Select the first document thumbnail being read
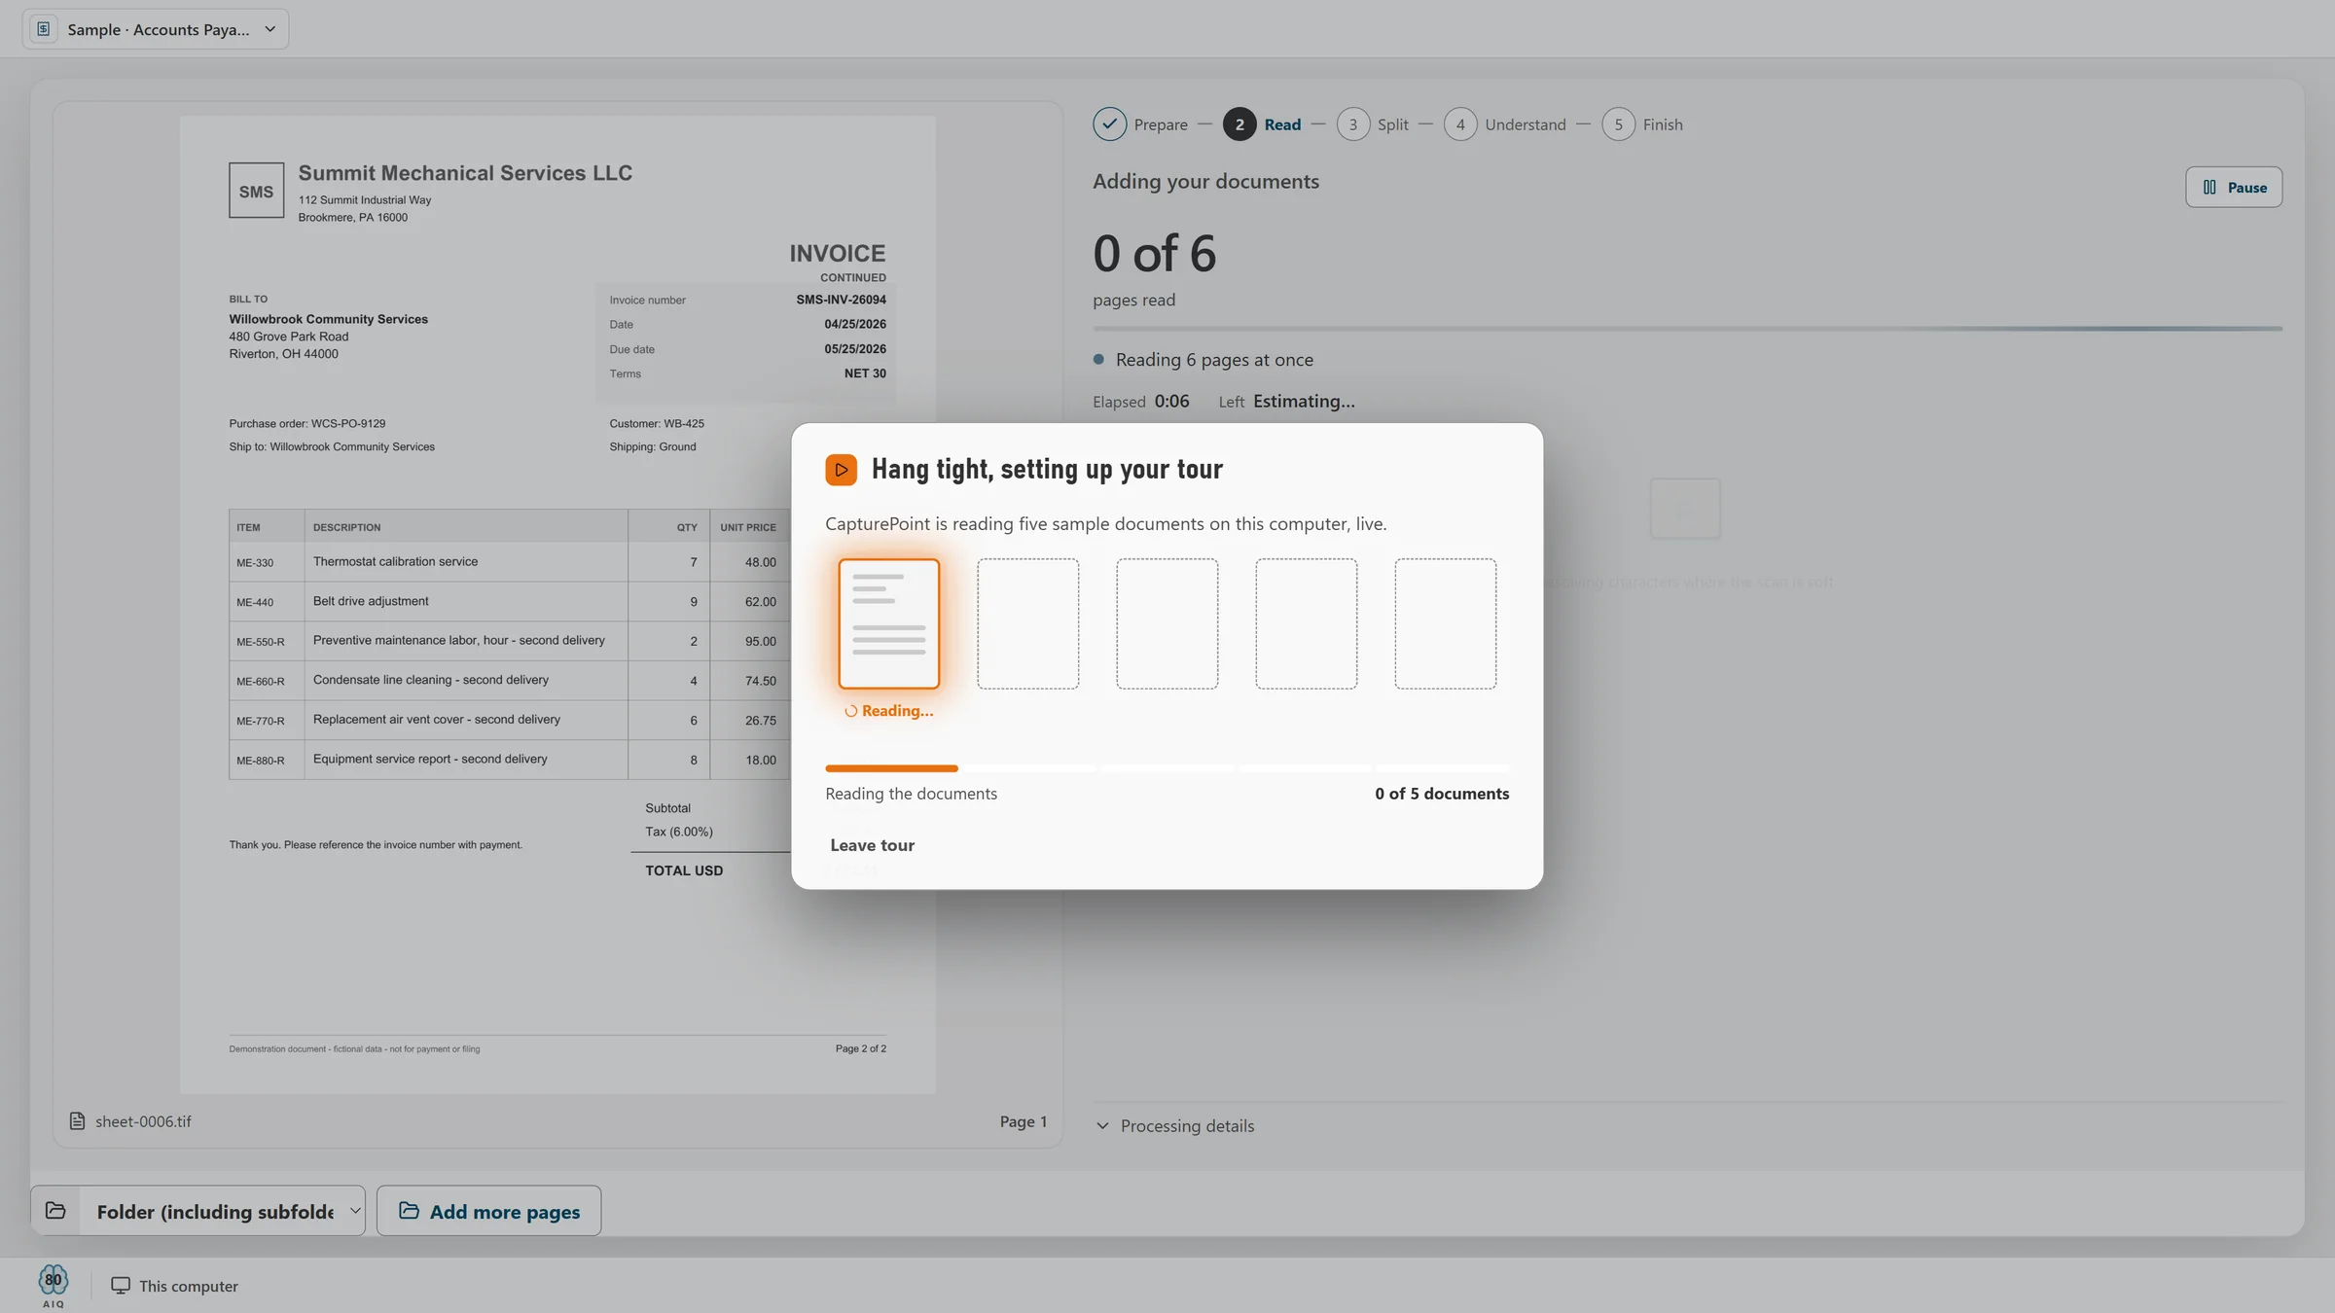Screen dimensions: 2335x1313 coord(889,623)
